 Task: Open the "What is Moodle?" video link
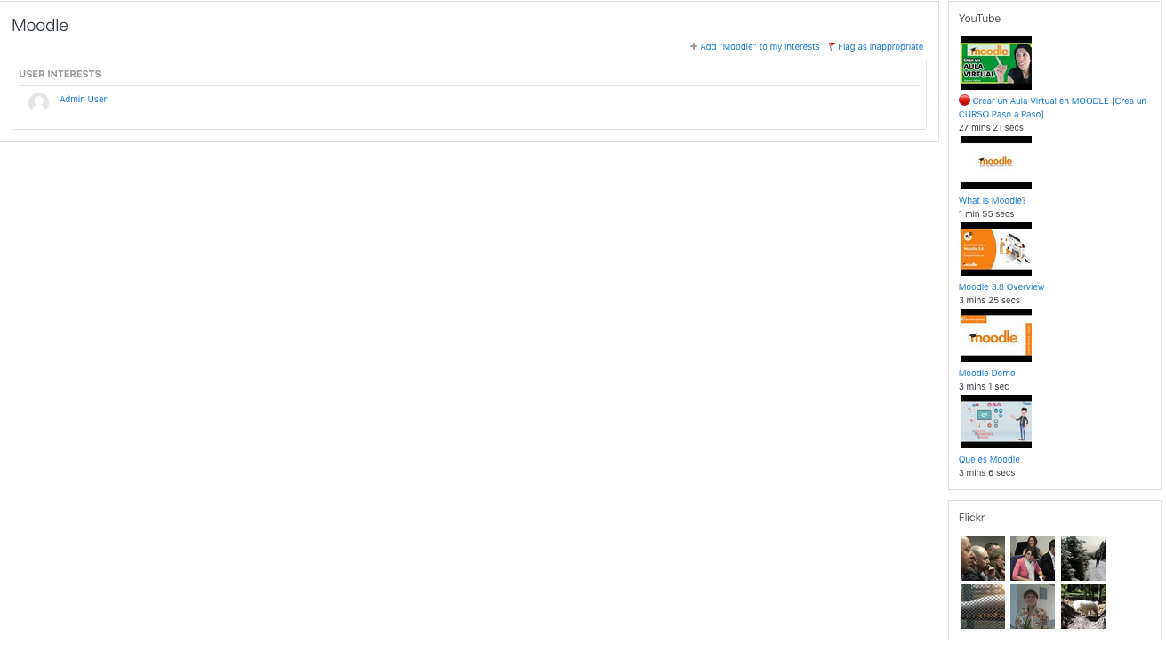[x=992, y=201]
